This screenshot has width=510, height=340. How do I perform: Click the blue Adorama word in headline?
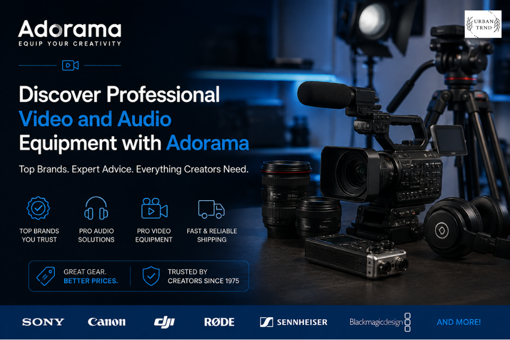click(208, 143)
